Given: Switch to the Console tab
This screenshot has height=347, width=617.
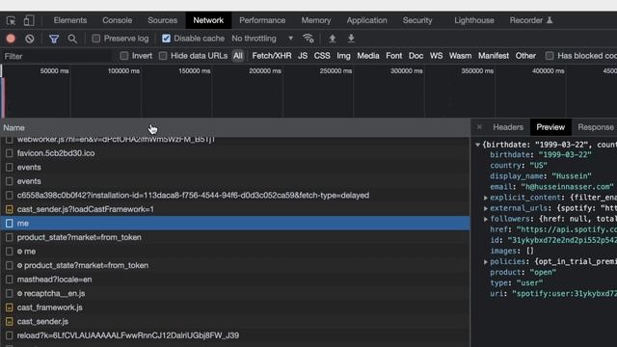Looking at the screenshot, I should pos(117,20).
